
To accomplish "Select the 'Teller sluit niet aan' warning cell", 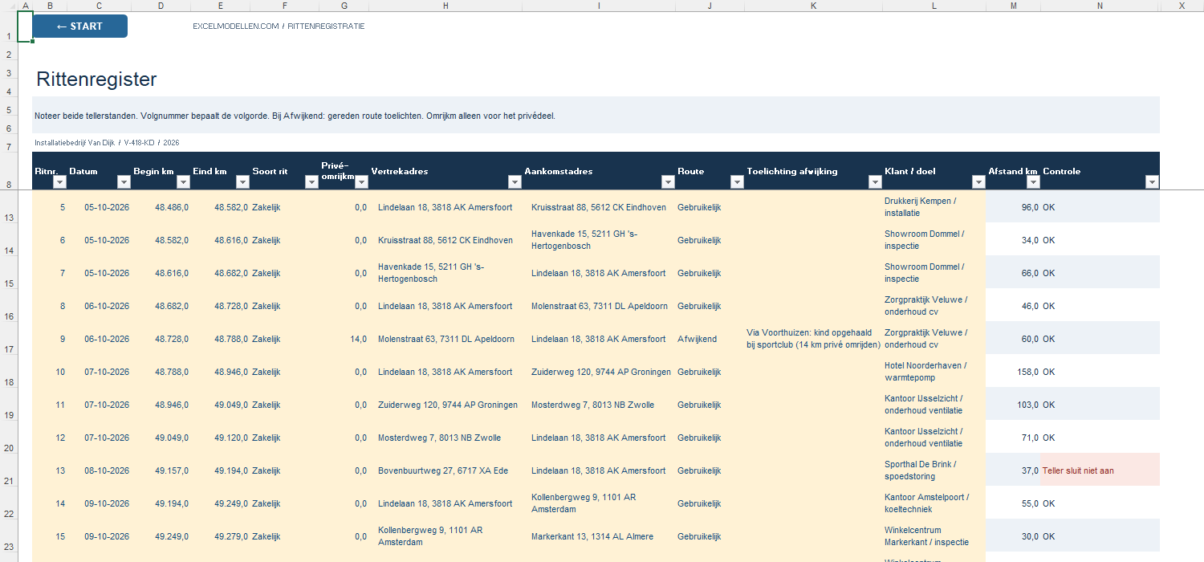I will pyautogui.click(x=1100, y=470).
